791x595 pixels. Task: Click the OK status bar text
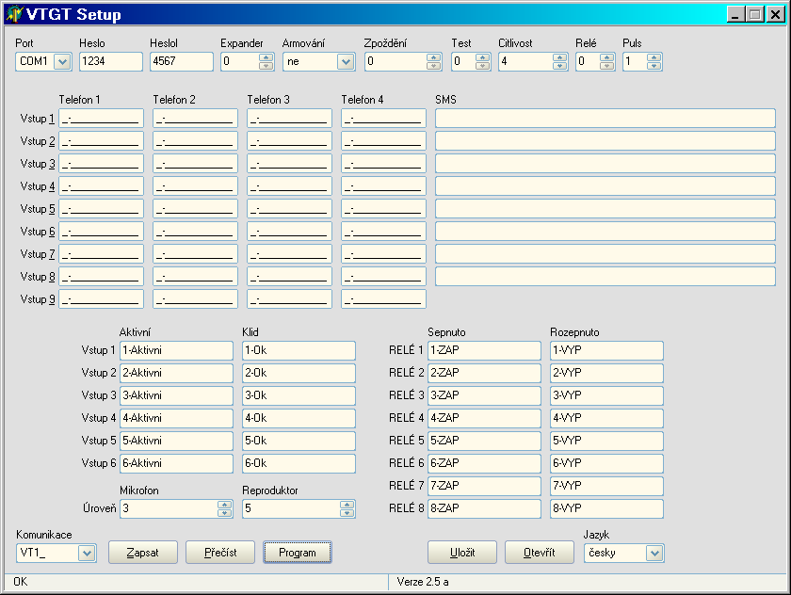click(21, 582)
